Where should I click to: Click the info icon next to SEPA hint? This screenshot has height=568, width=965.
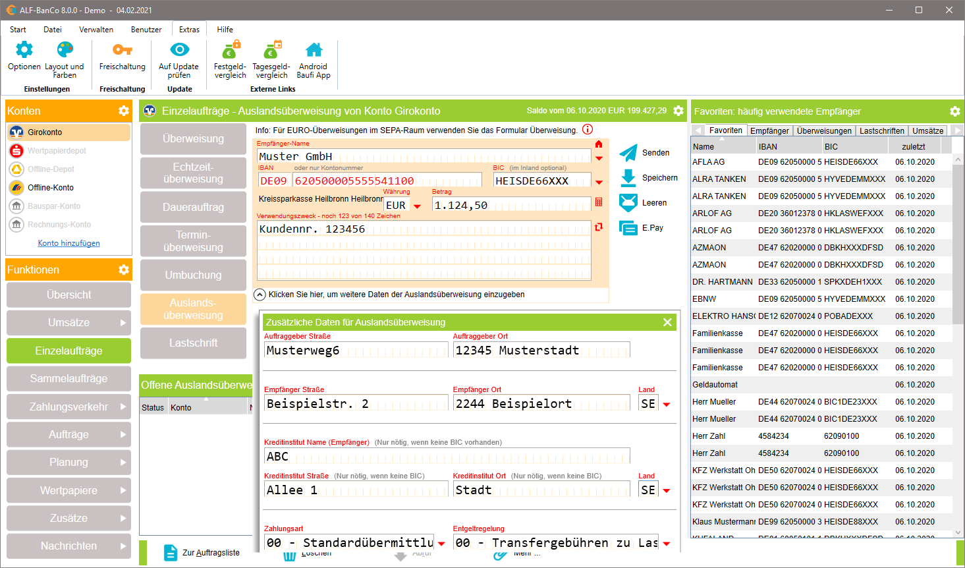(x=588, y=129)
